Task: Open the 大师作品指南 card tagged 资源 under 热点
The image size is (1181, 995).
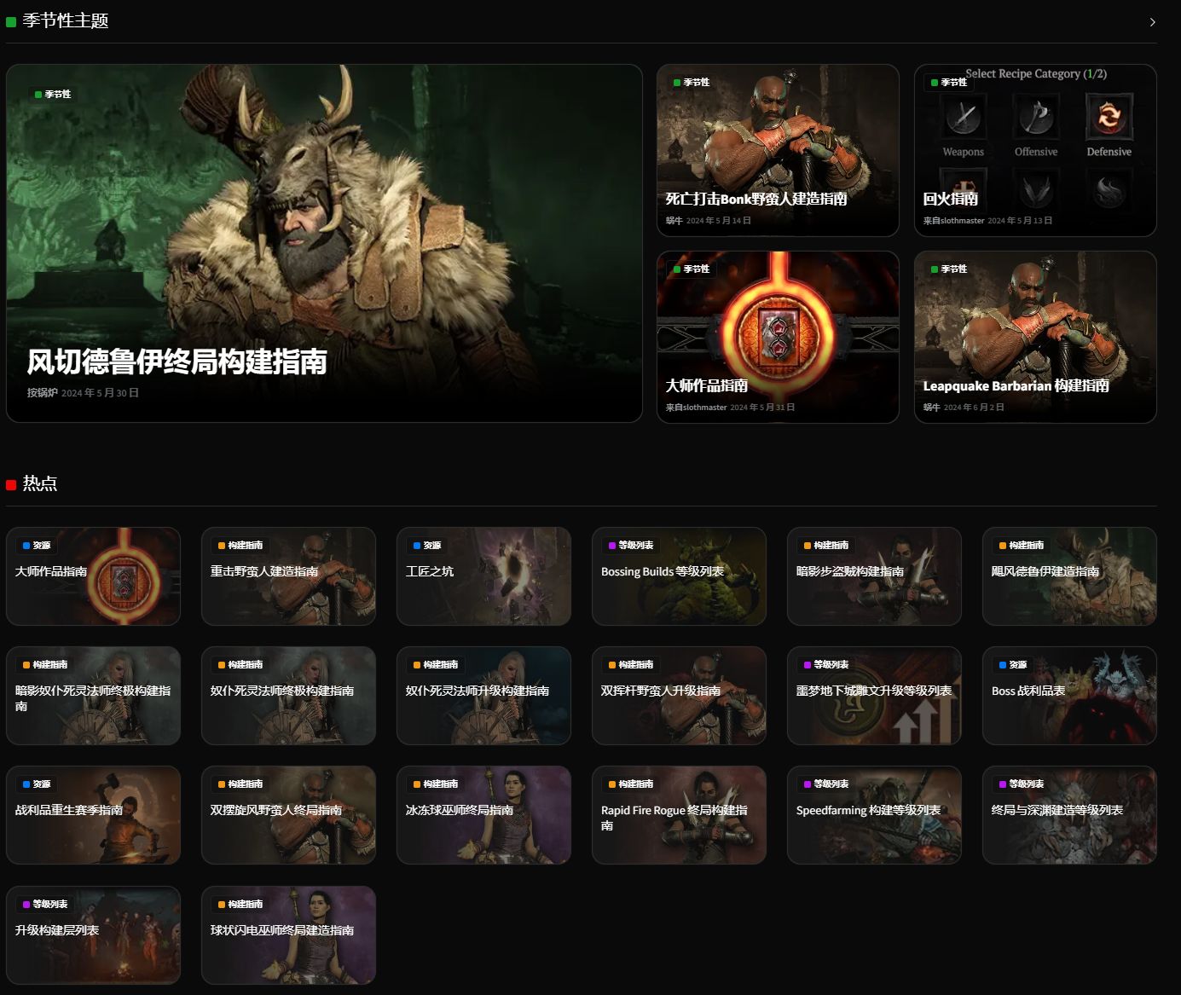Action: [x=93, y=576]
